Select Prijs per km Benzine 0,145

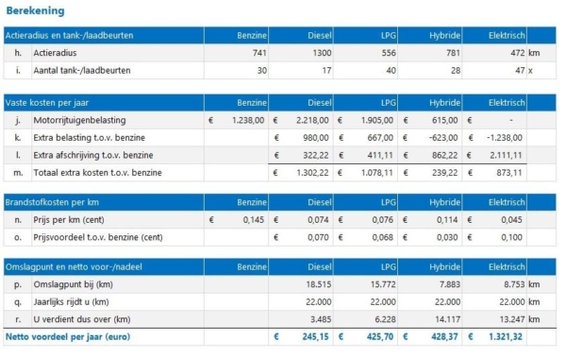tap(254, 220)
